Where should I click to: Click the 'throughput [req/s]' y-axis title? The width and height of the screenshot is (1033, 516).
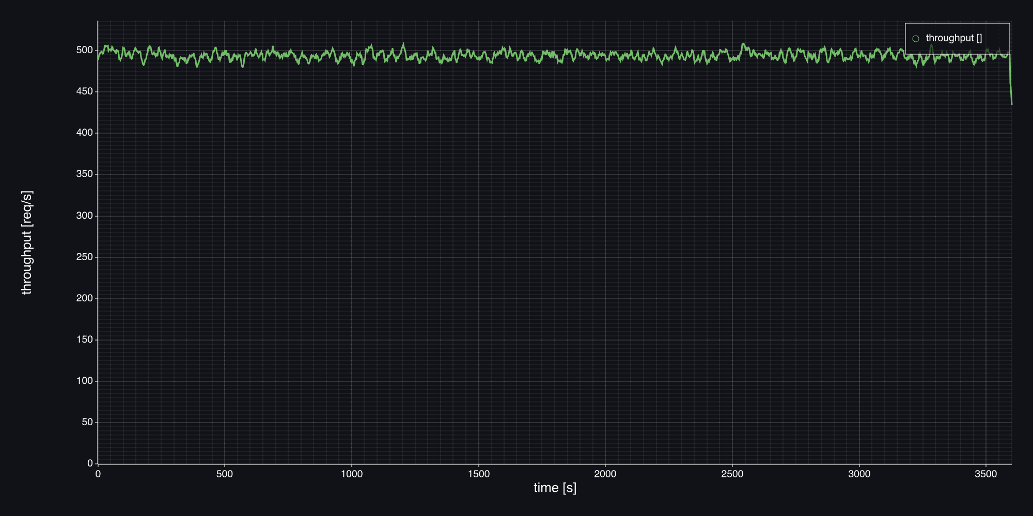[27, 243]
